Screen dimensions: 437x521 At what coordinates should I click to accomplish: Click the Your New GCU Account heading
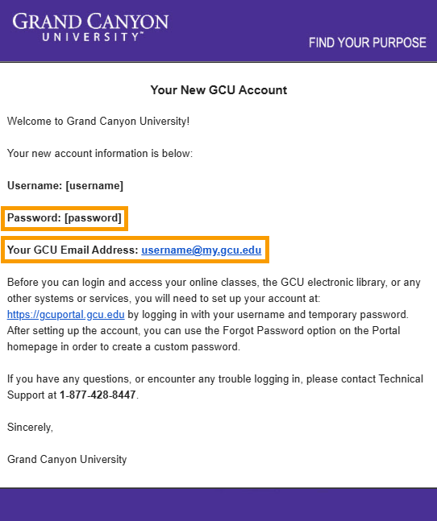[218, 90]
